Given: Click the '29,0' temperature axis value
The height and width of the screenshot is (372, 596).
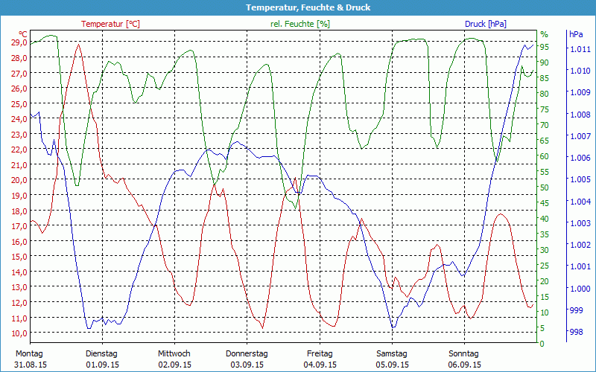Looking at the screenshot, I should [19, 42].
